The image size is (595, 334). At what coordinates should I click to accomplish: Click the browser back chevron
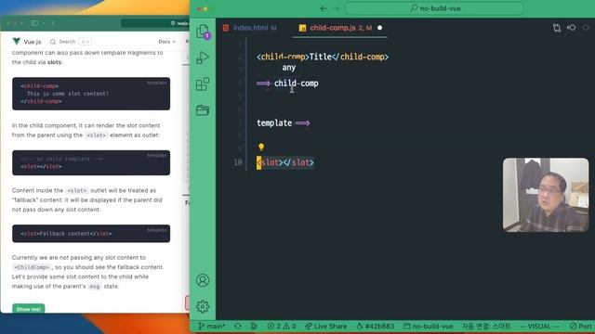pyautogui.click(x=54, y=23)
